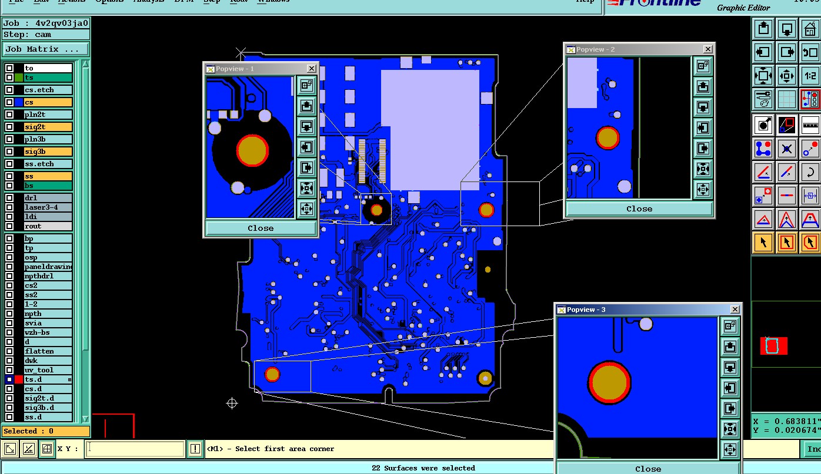Select the 'wzh-bs' layer name
The image size is (821, 474).
point(48,332)
